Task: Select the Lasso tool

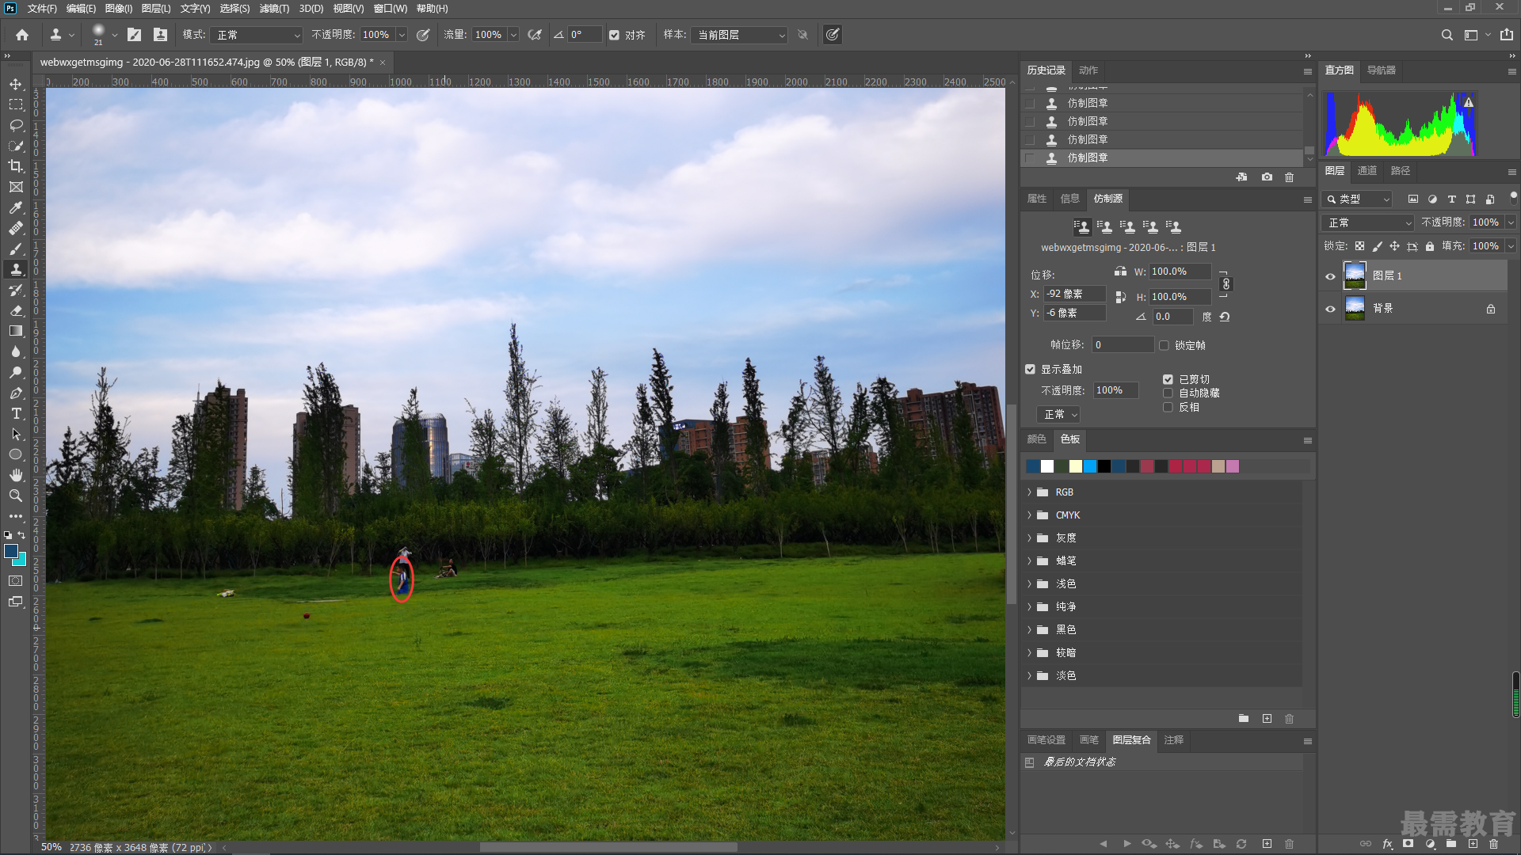Action: (16, 125)
